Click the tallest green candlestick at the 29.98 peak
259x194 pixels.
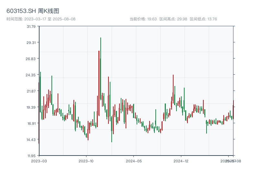(100, 69)
